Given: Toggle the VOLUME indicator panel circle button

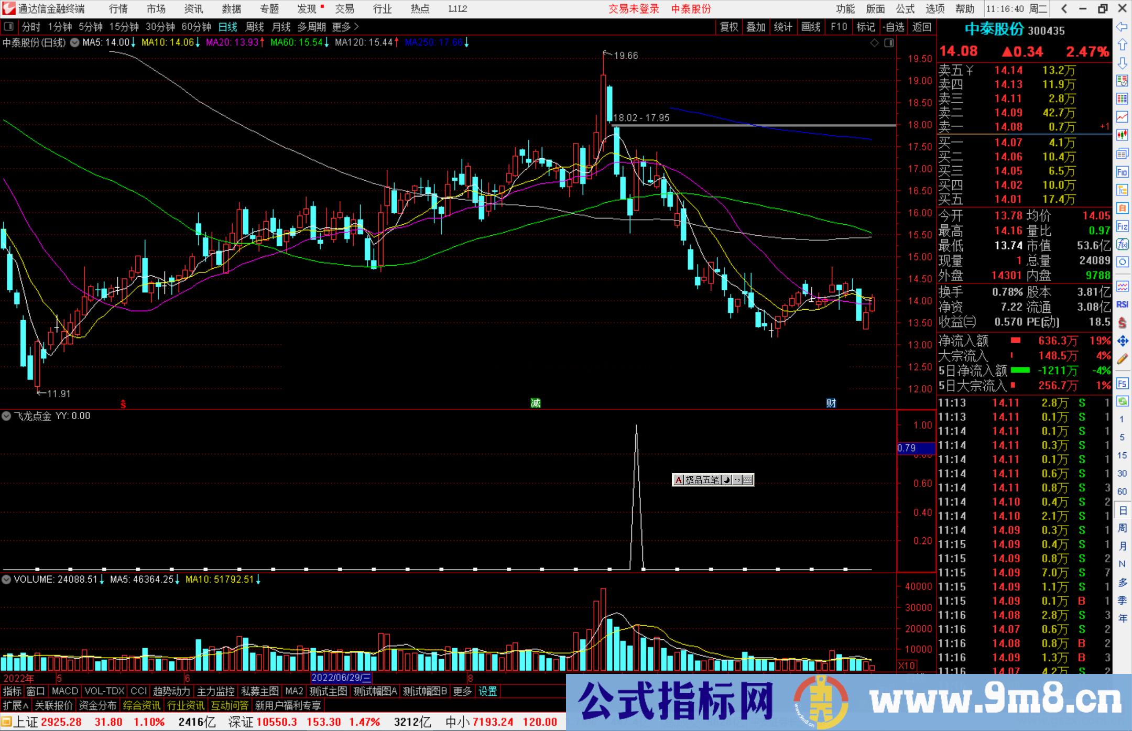Looking at the screenshot, I should (x=6, y=580).
